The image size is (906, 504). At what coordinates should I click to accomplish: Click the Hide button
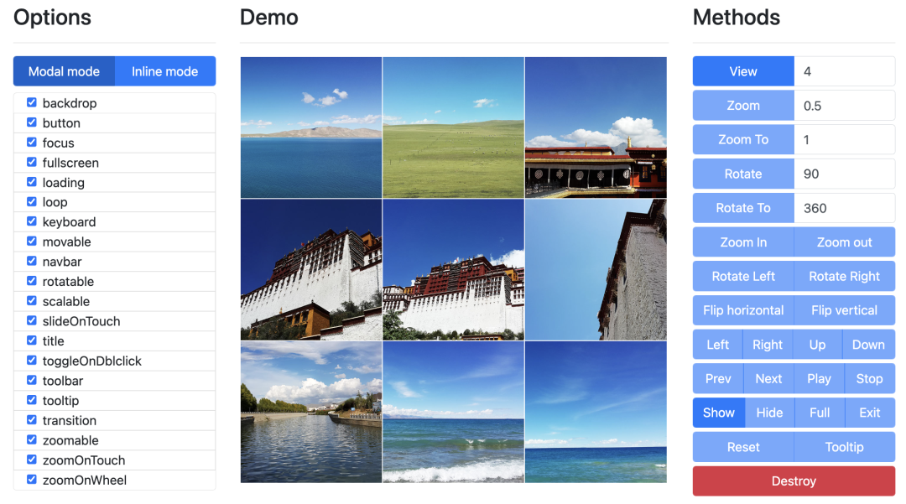coord(769,413)
